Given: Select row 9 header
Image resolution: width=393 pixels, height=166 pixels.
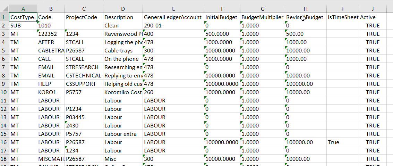Looking at the screenshot, I should (x=4, y=84).
